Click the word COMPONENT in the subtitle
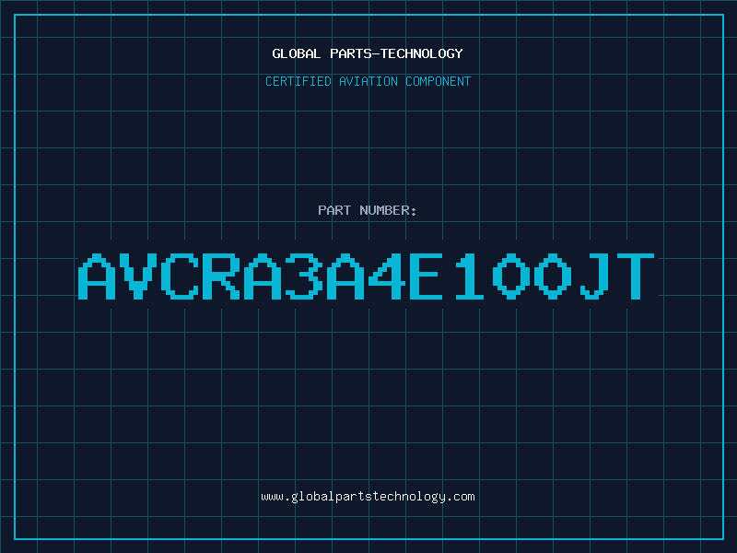The height and width of the screenshot is (553, 737). pyautogui.click(x=439, y=81)
